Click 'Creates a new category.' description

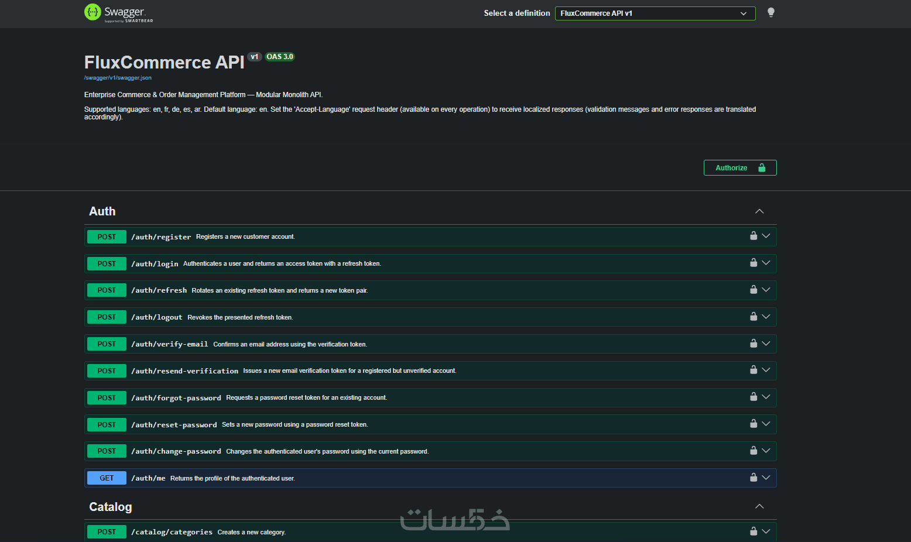pyautogui.click(x=252, y=532)
